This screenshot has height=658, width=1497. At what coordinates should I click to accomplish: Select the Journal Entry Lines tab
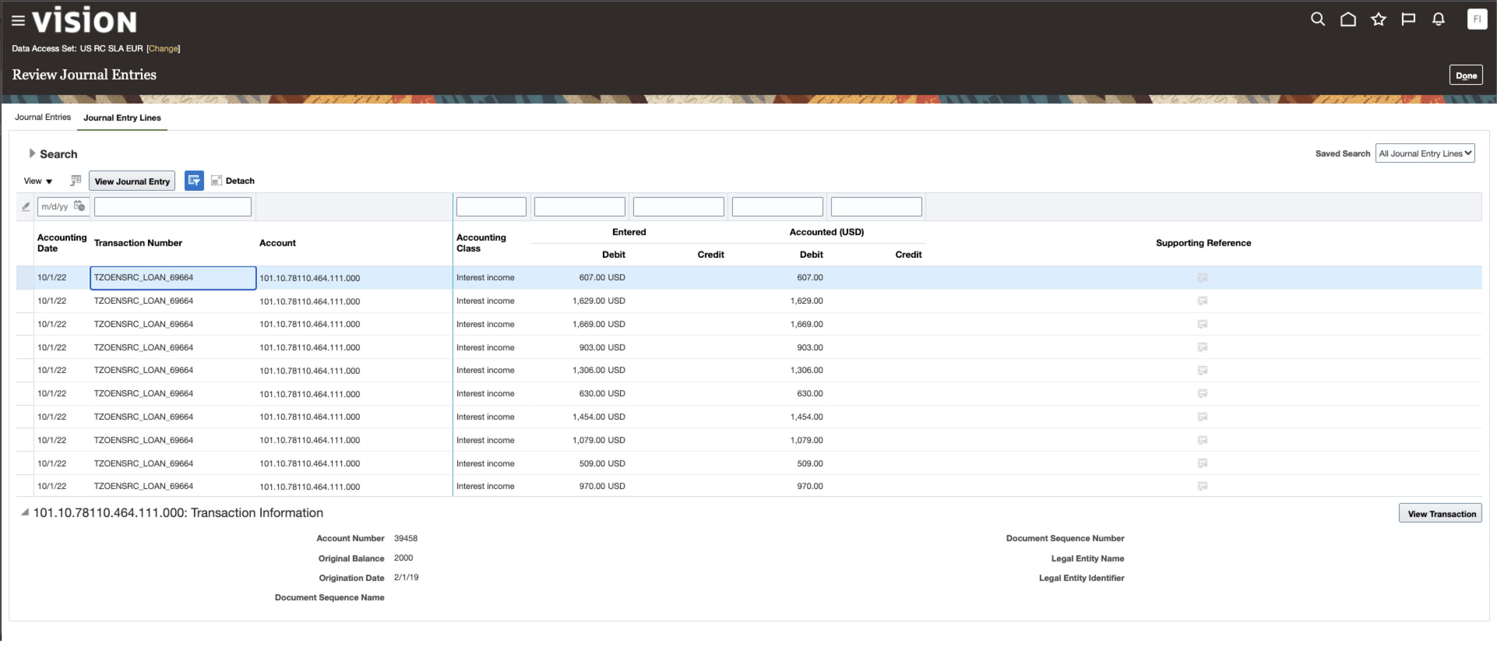tap(122, 118)
